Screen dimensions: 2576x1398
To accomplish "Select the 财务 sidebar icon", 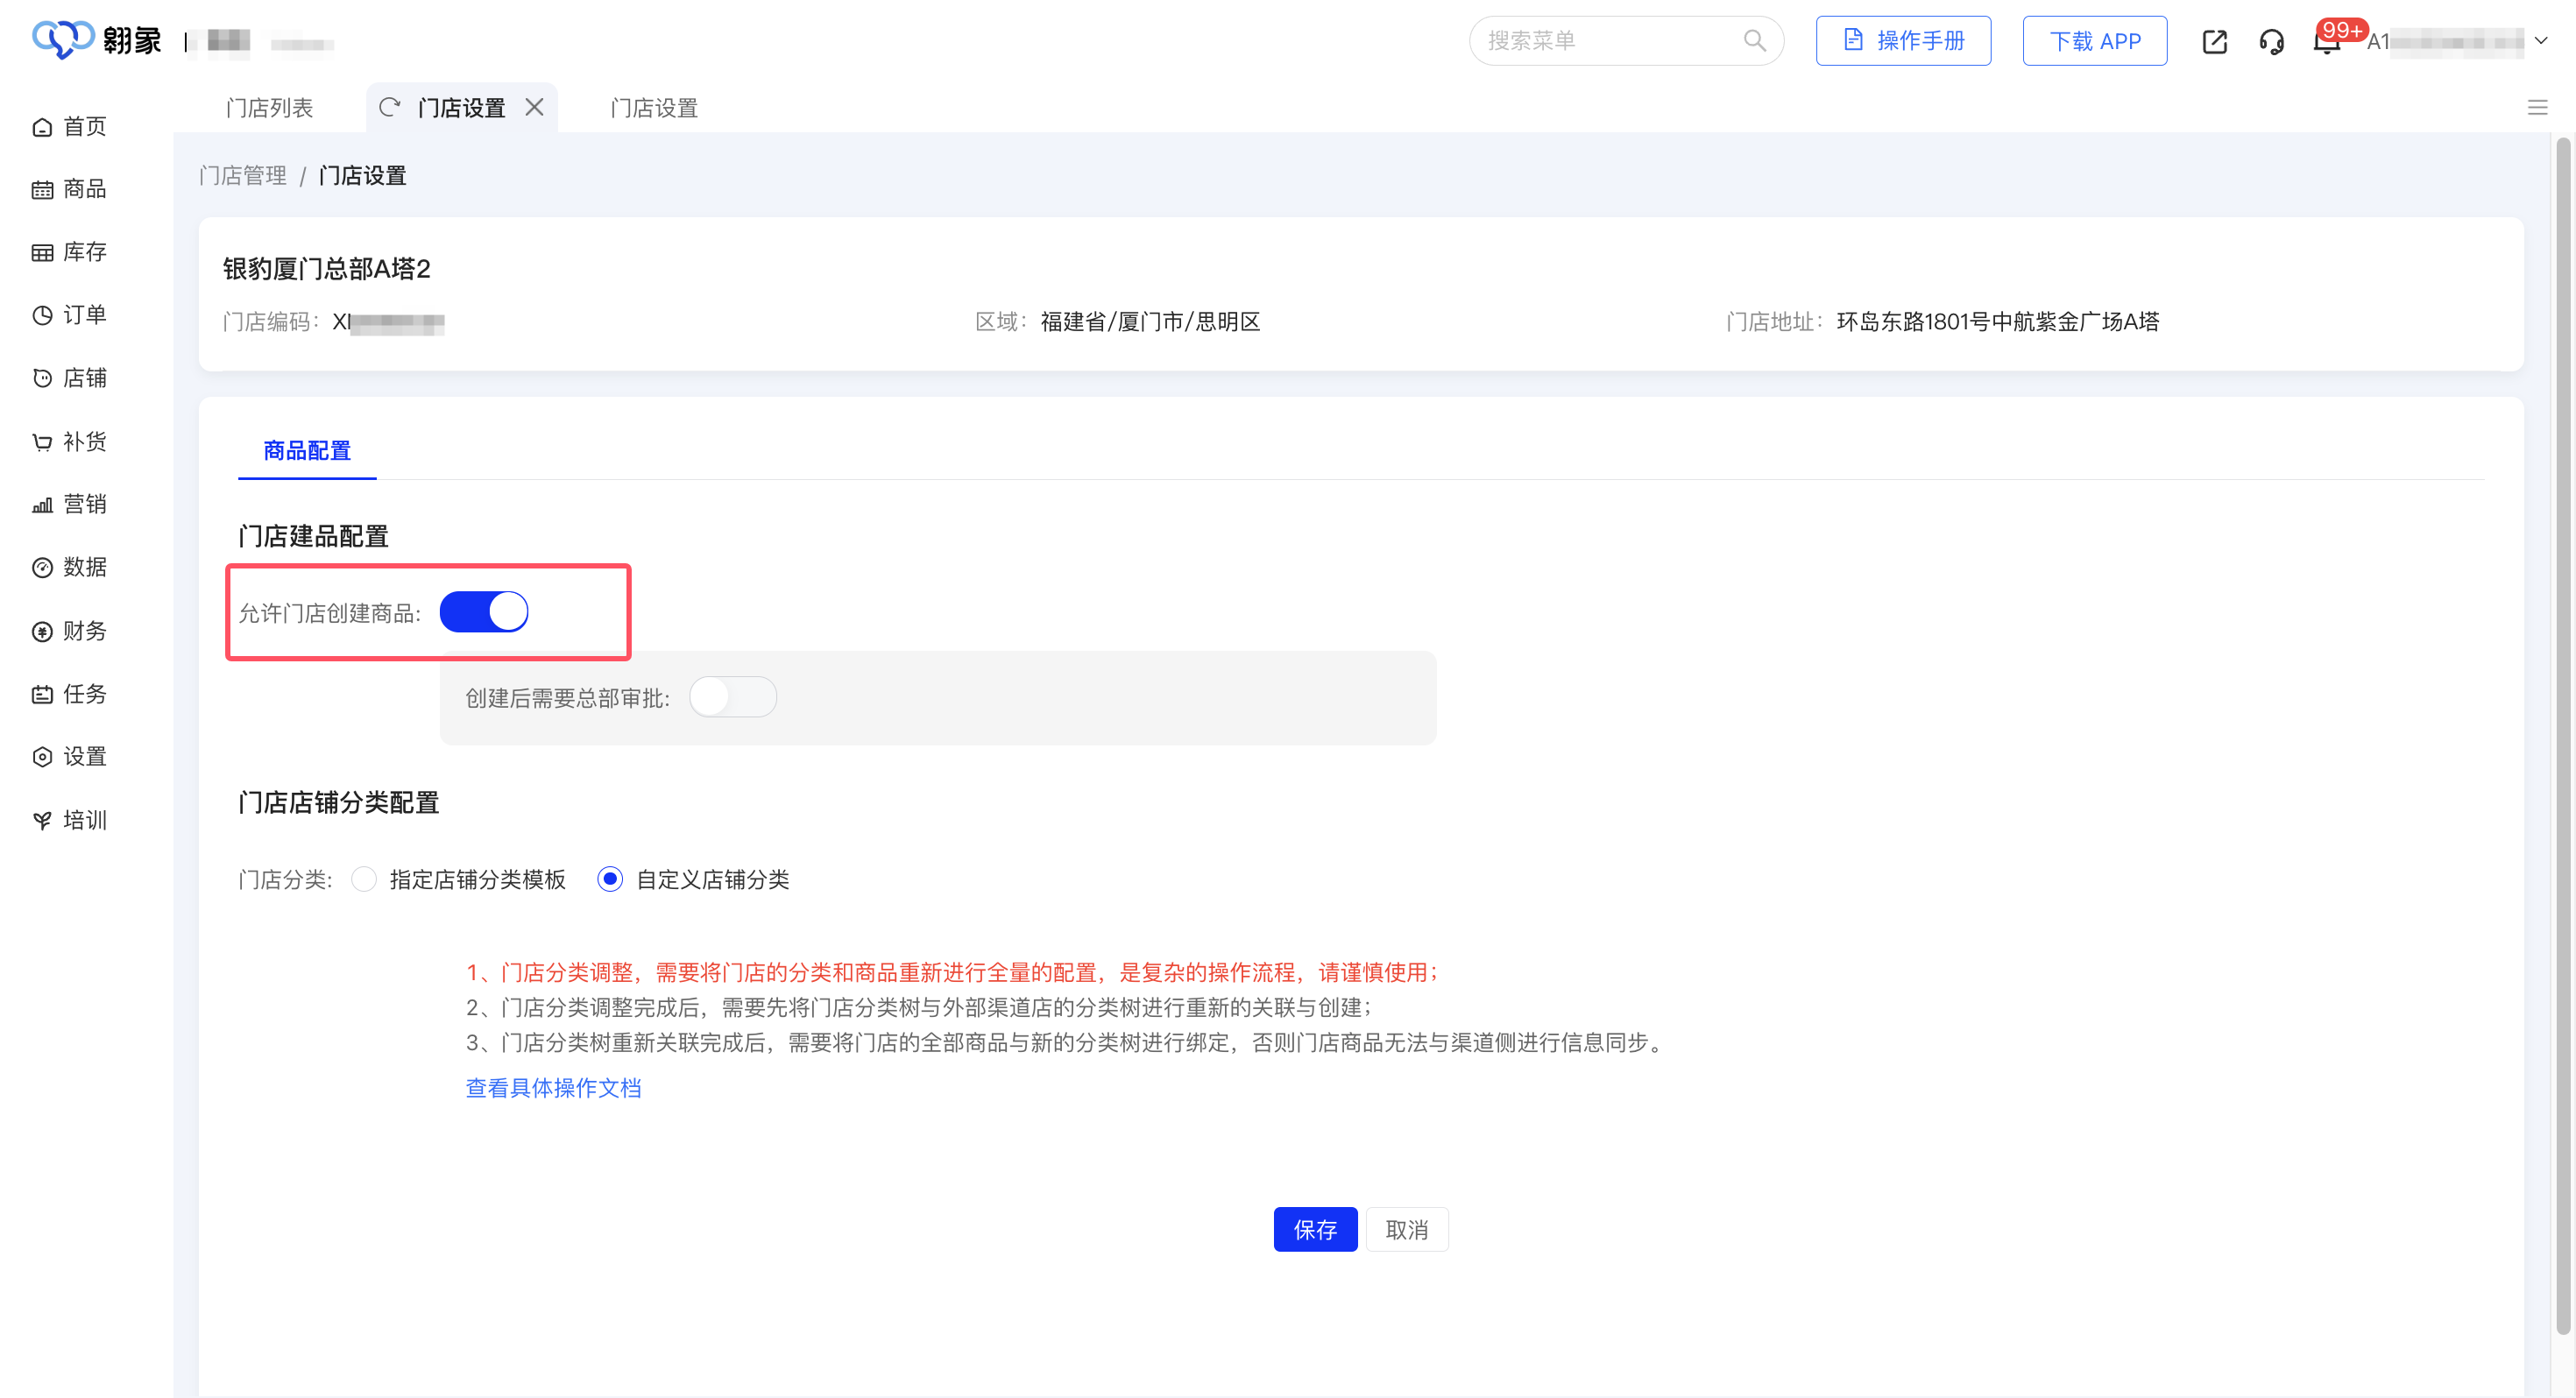I will coord(70,630).
